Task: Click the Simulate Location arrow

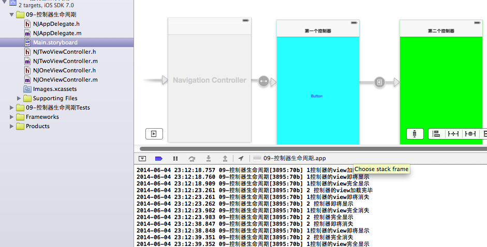Action: [241, 159]
